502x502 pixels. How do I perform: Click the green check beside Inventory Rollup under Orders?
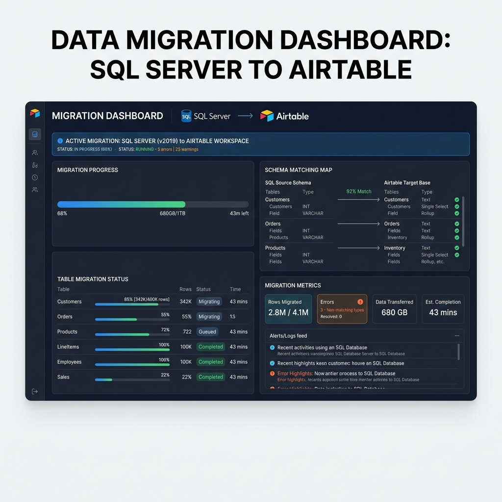click(457, 238)
